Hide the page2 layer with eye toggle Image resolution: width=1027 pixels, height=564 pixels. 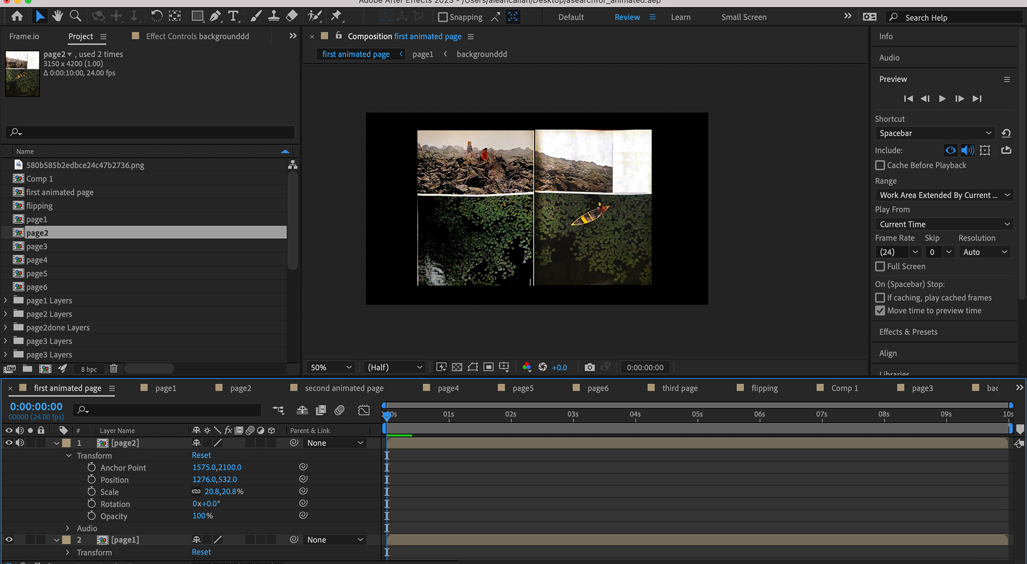pos(9,443)
